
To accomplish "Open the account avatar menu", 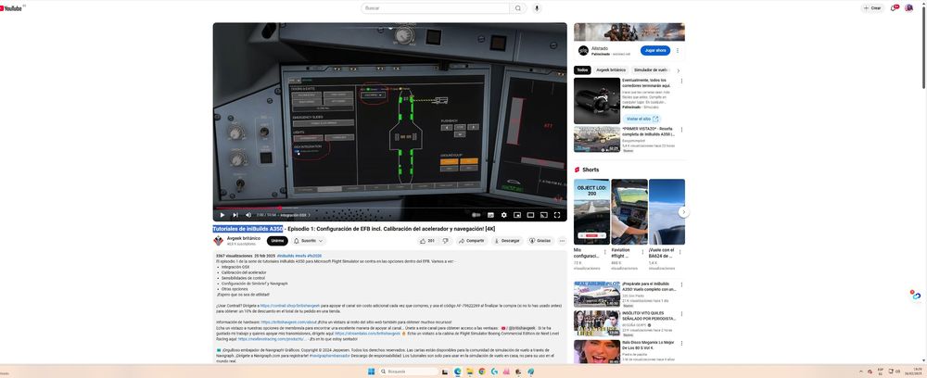I will coord(909,7).
